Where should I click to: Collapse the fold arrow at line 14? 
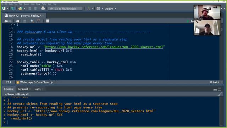tap(15, 32)
